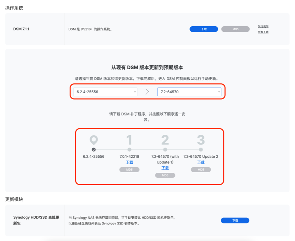The image size is (295, 241).
Task: Click 下载 link under 7.2-64570 Update 2
Action: (201, 162)
